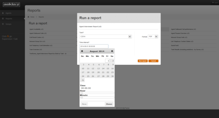Click the Home breadcrumb icon
Image resolution: width=219 pixels, height=118 pixels.
(28, 17)
